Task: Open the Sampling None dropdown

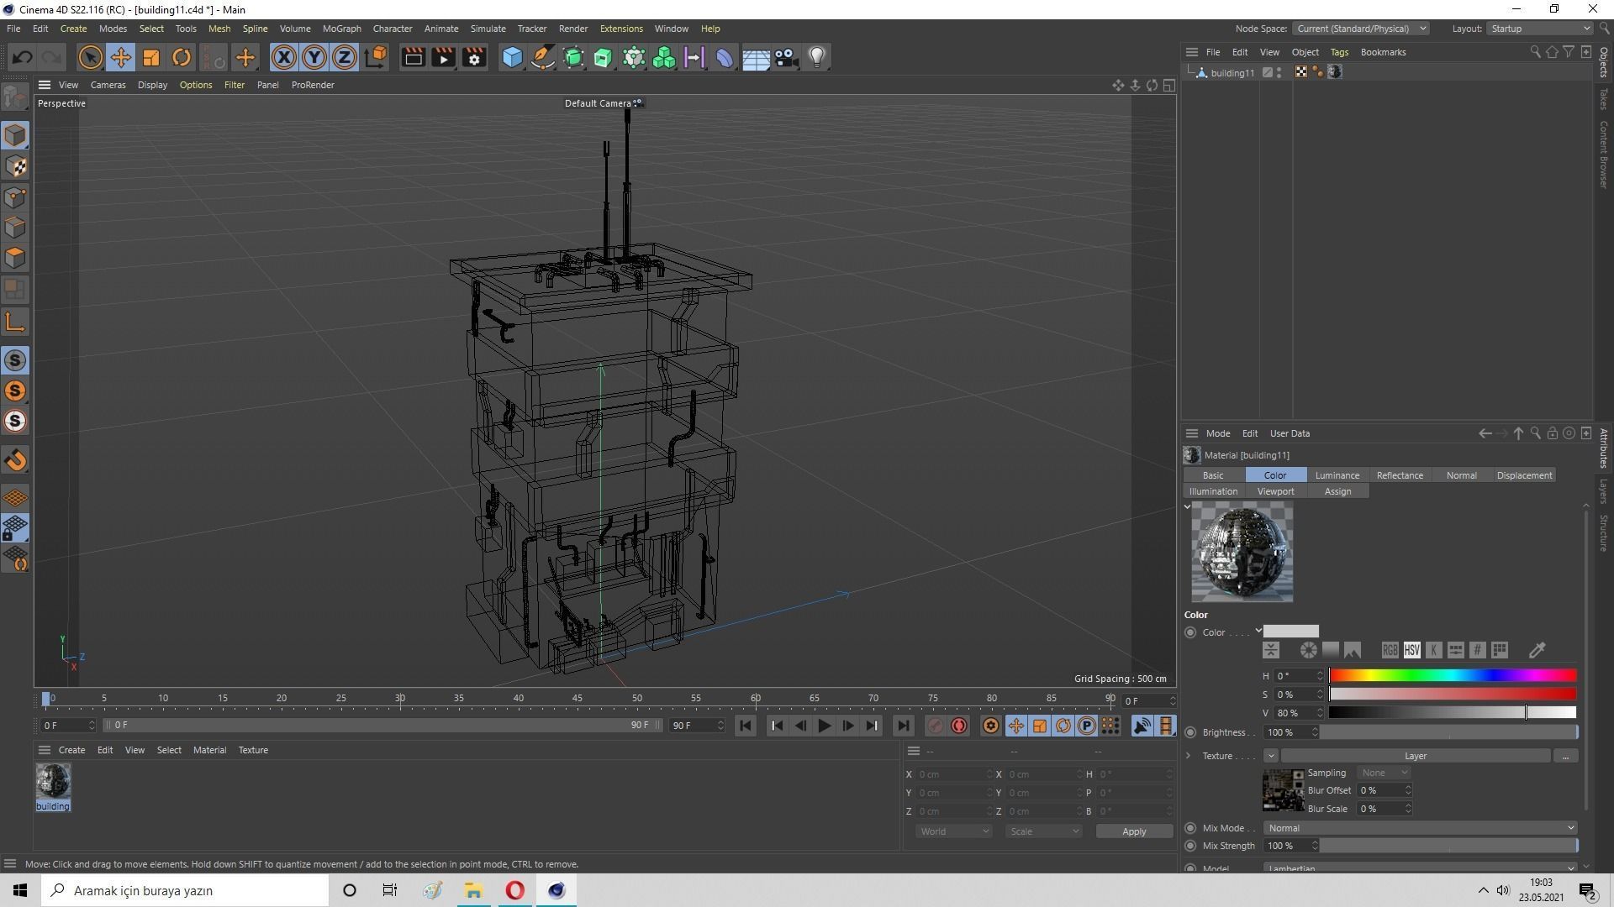Action: (x=1384, y=773)
